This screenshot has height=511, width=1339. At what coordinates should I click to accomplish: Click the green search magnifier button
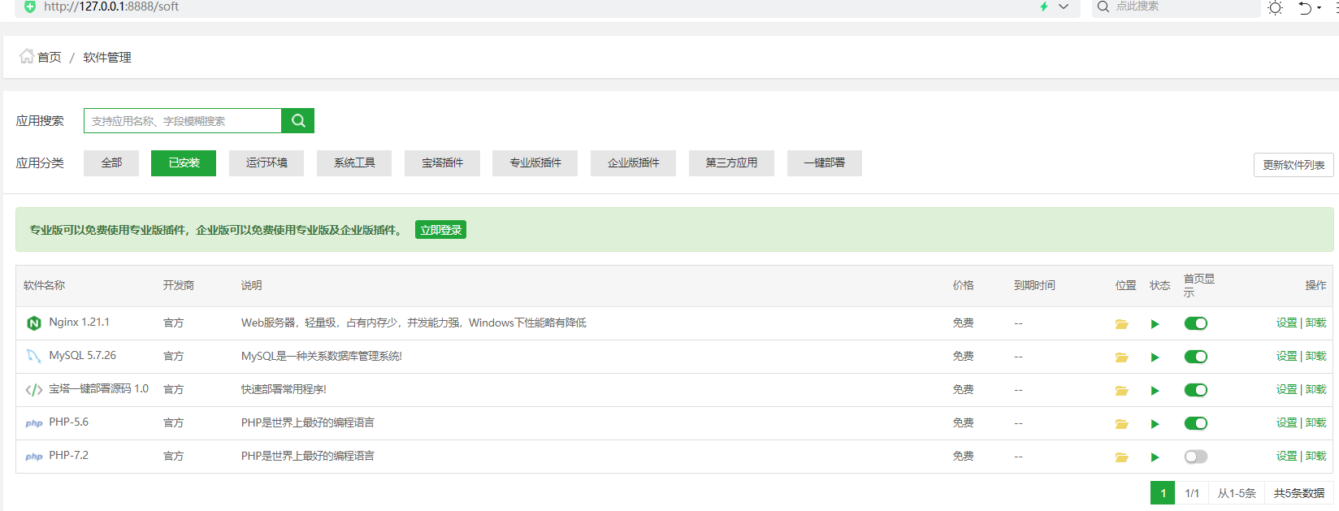[297, 120]
